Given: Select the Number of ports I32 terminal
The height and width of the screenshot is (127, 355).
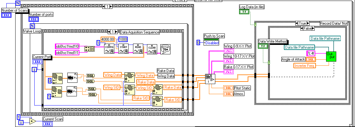Looking at the screenshot, I should click(34, 19).
